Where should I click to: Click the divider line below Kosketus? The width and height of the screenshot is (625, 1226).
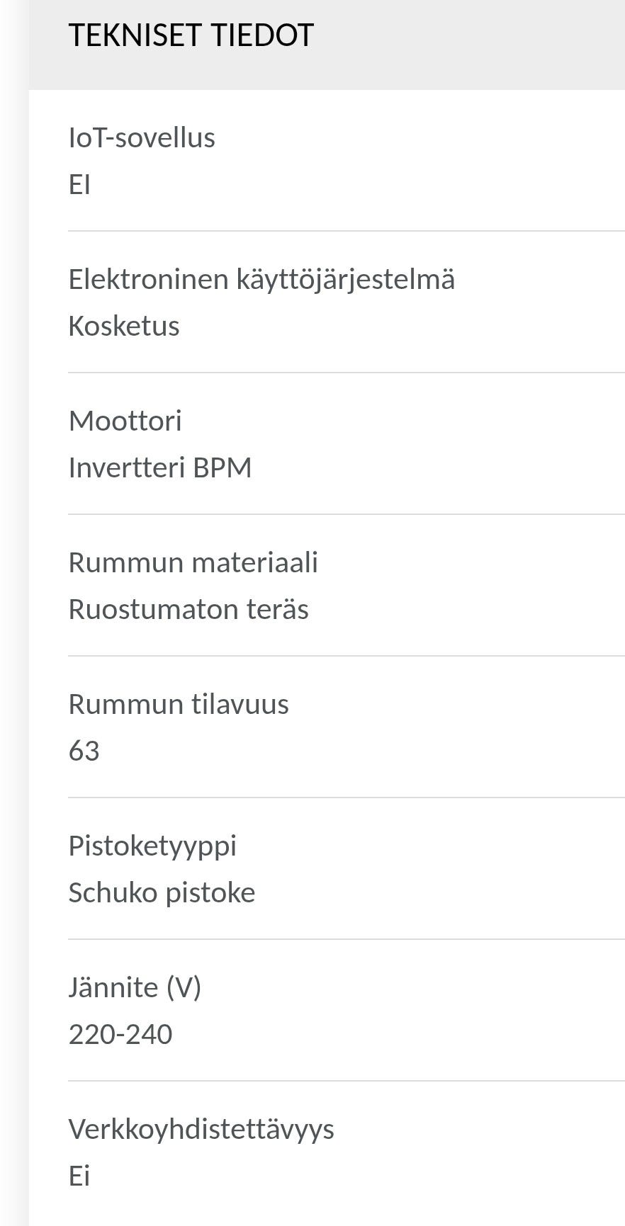pos(346,373)
